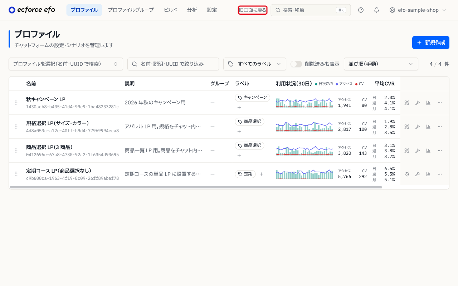
Task: Switch to the プロファイル tab
Action: (84, 10)
